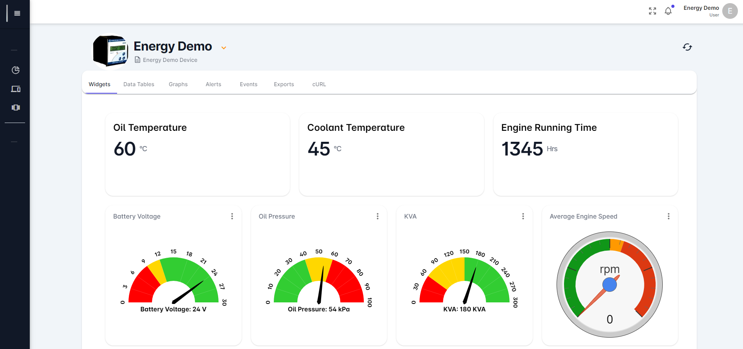Toggle fullscreen mode icon
The image size is (743, 349).
[x=653, y=11]
